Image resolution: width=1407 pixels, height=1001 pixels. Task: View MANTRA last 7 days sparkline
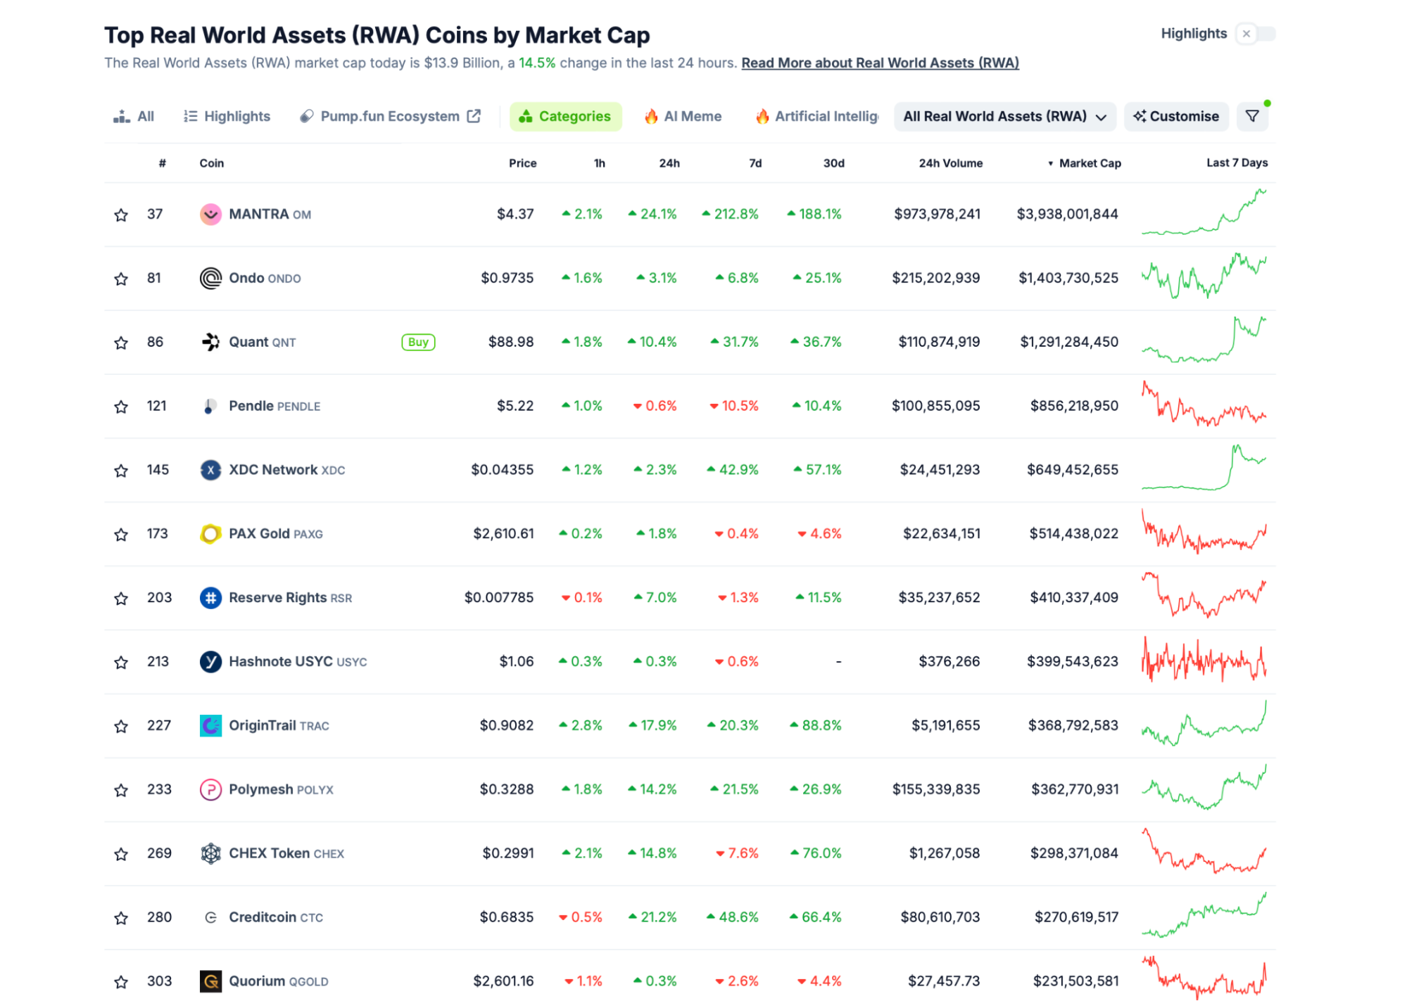click(1204, 212)
